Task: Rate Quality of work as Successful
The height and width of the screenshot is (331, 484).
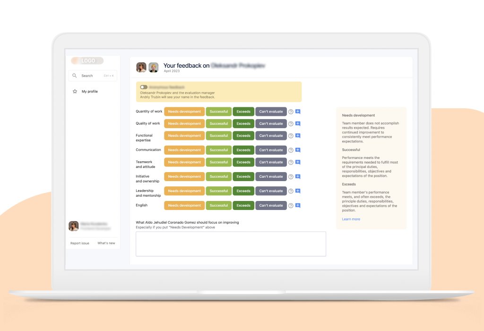Action: (x=218, y=123)
